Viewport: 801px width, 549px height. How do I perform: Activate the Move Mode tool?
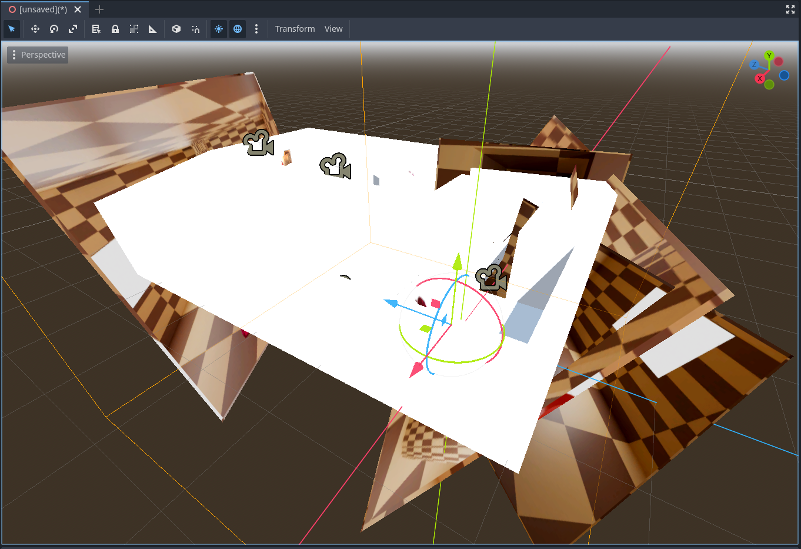coord(35,29)
